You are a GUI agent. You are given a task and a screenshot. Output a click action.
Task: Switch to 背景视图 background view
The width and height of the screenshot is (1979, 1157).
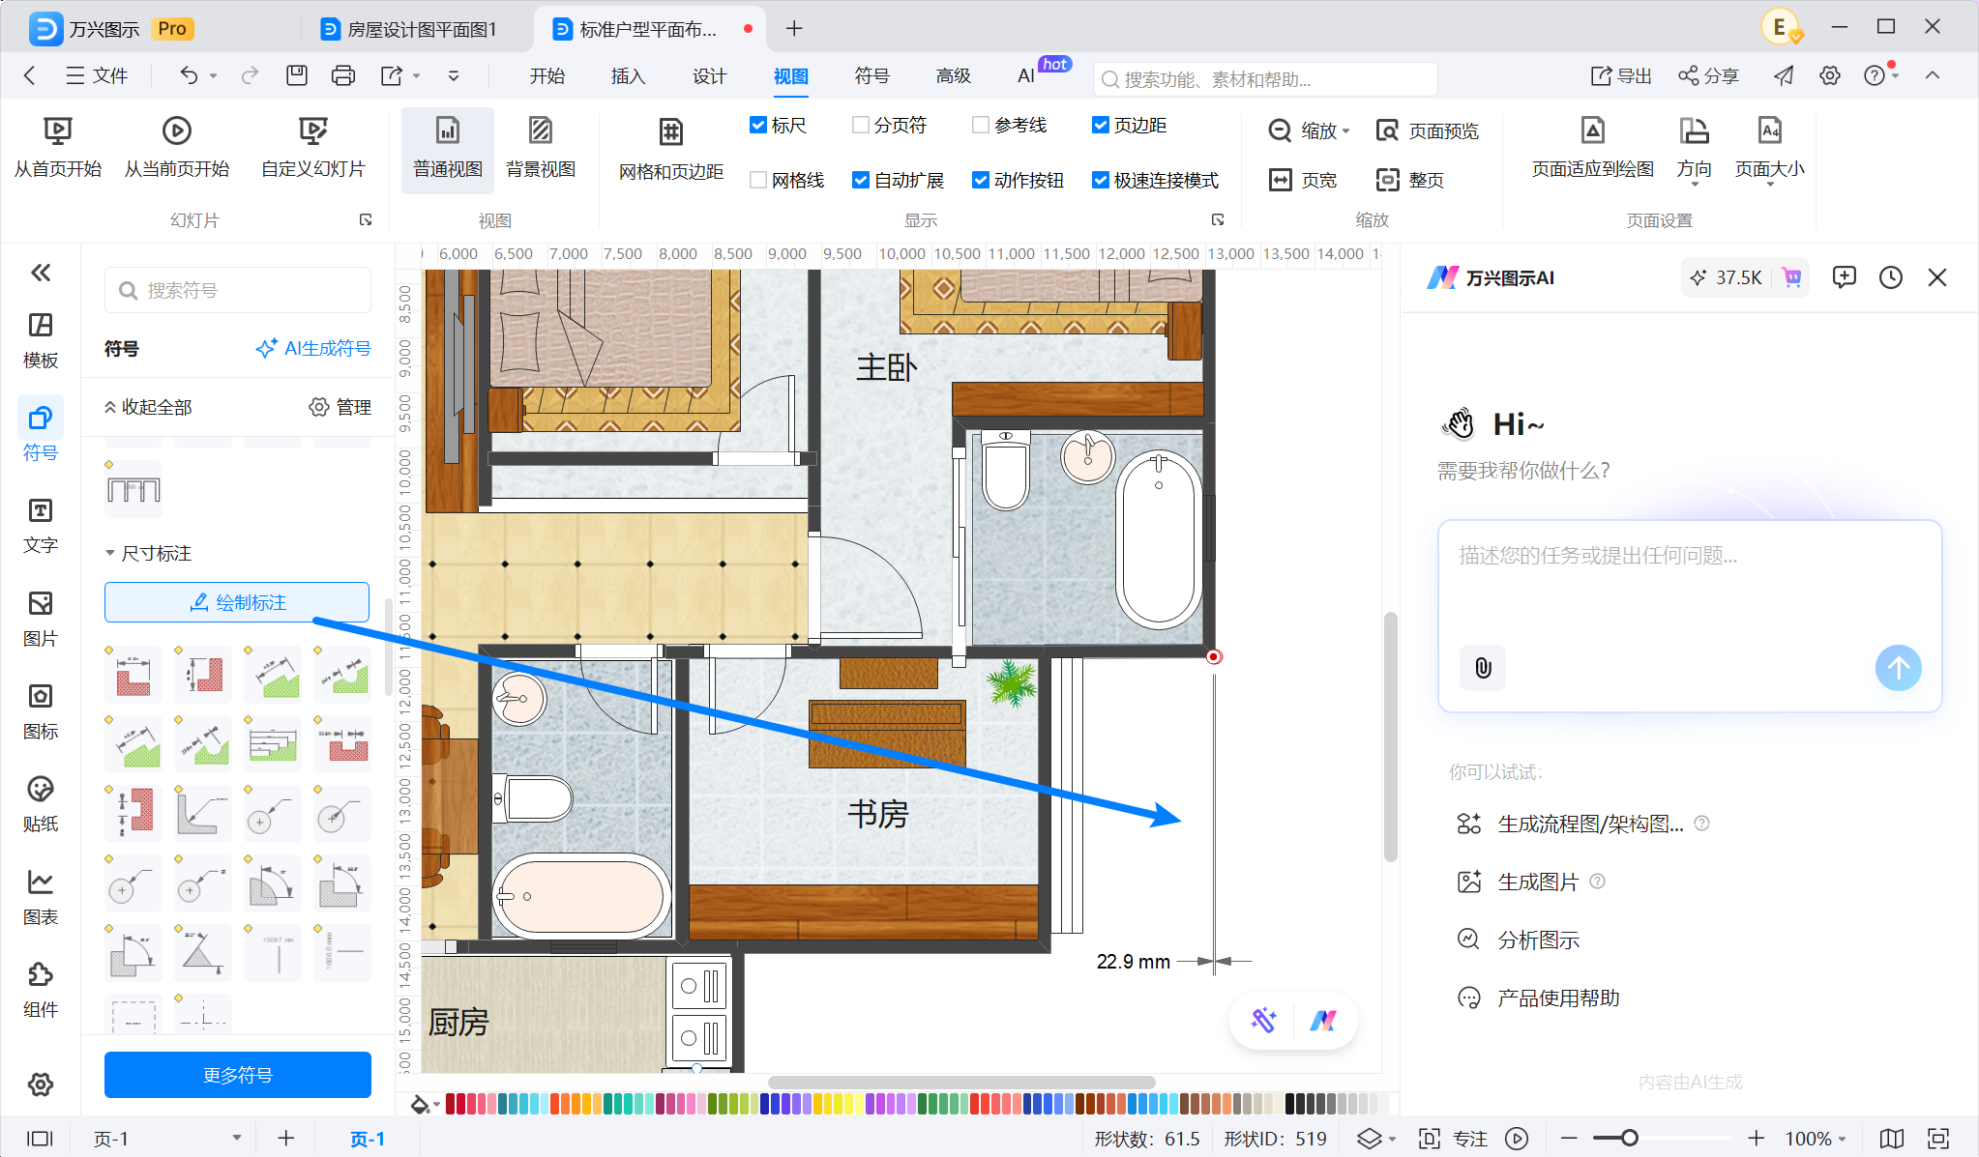(541, 148)
